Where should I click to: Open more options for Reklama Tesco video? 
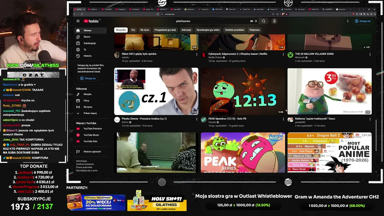click(x=370, y=119)
